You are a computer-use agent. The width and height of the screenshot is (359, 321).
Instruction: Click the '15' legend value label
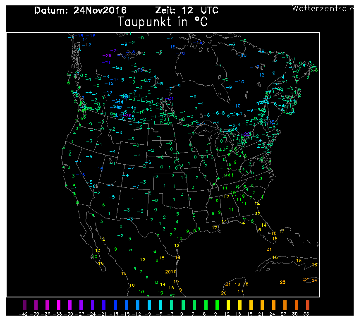(x=239, y=314)
